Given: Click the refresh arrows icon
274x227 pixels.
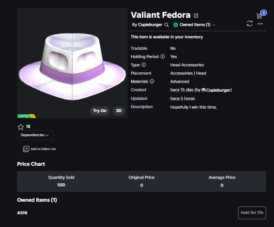Looking at the screenshot, I should 250,24.
